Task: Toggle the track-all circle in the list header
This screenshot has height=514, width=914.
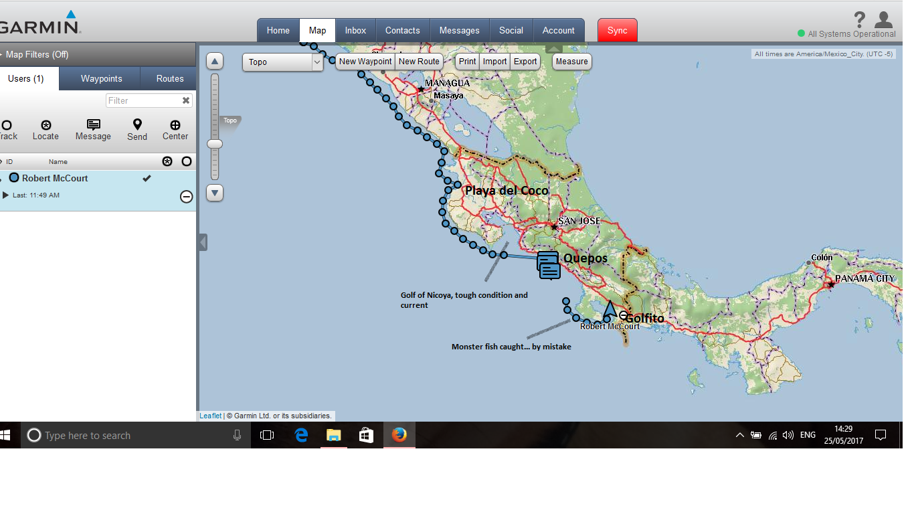Action: [186, 161]
